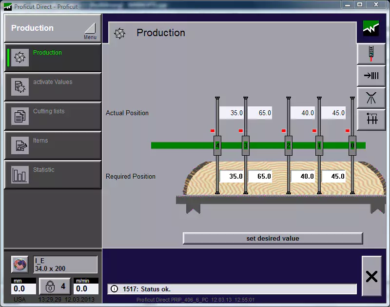This screenshot has height=307, width=390.
Task: View the Statistic page
Action: pyautogui.click(x=53, y=175)
